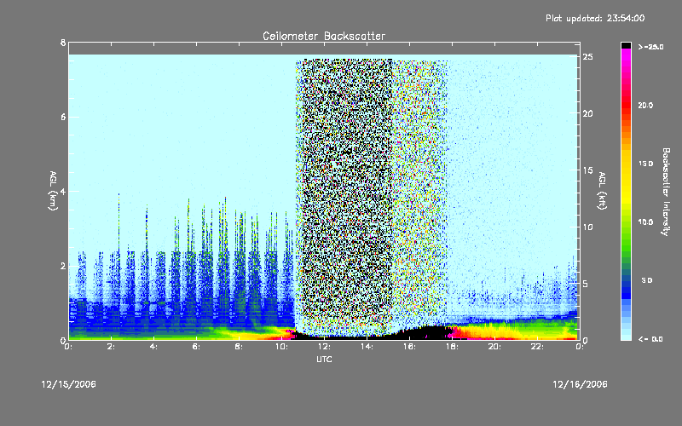Viewport: 682px width, 426px height.
Task: Select the 20 kft altitude tick label
Action: click(587, 113)
